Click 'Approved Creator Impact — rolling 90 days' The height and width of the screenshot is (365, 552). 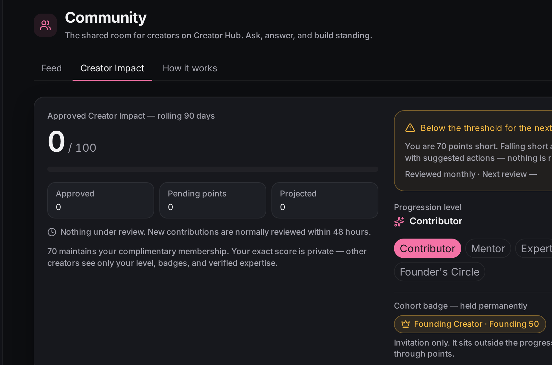click(131, 116)
